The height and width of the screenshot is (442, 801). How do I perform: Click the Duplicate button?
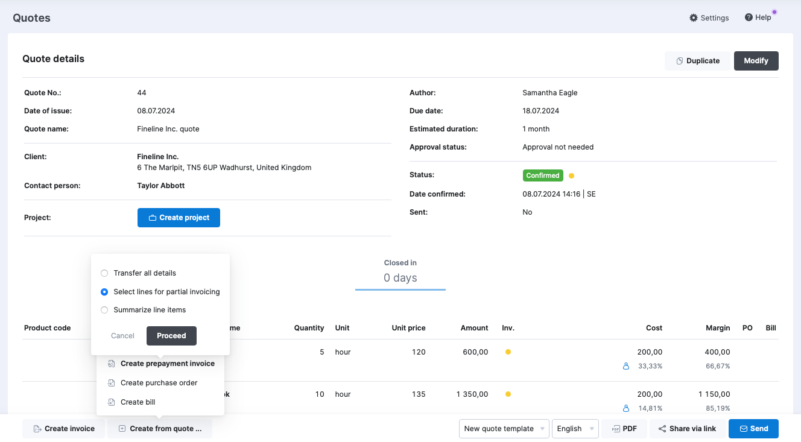697,61
